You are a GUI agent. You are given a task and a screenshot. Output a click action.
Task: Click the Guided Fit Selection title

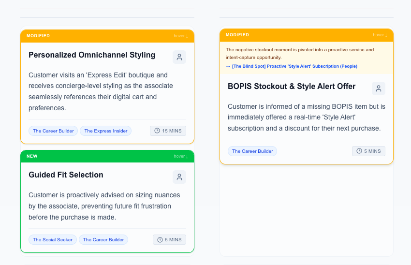tap(66, 175)
